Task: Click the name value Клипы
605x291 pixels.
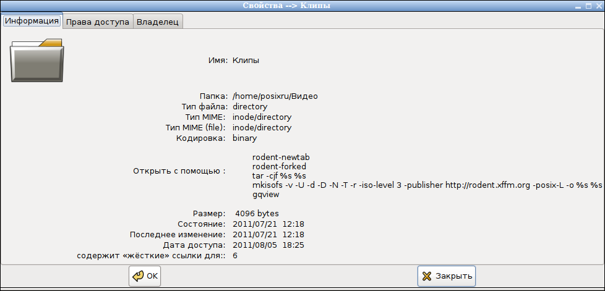Action: 246,61
